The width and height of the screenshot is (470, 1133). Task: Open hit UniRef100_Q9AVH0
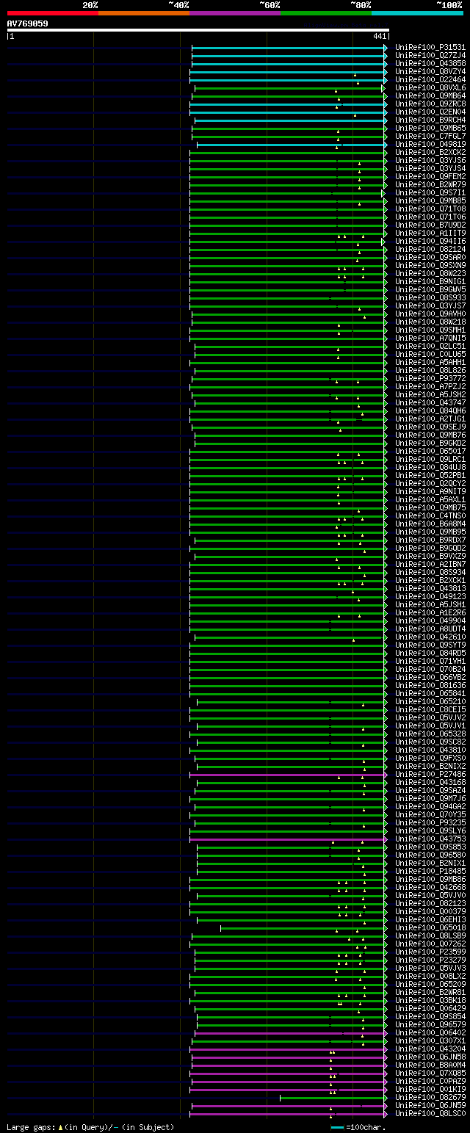430,314
